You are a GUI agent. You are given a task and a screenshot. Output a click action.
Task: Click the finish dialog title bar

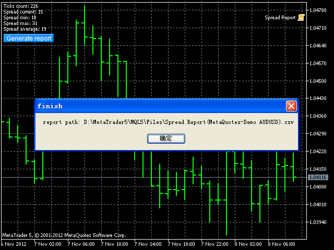coord(157,106)
